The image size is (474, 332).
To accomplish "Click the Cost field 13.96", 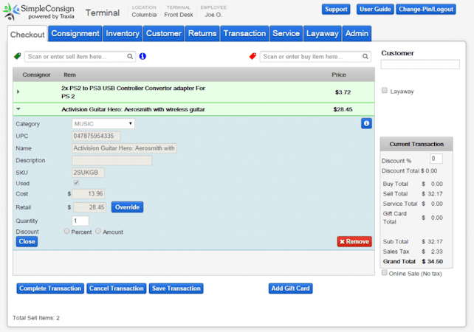I will pyautogui.click(x=89, y=193).
